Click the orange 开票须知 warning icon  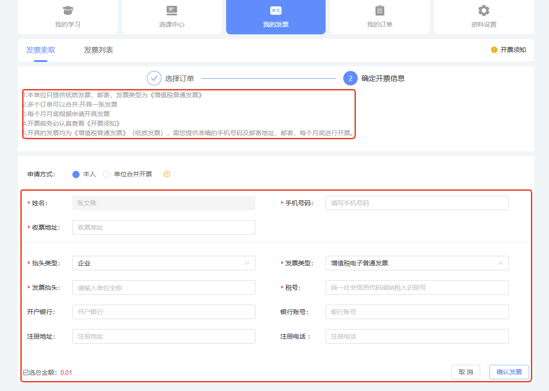pos(494,50)
